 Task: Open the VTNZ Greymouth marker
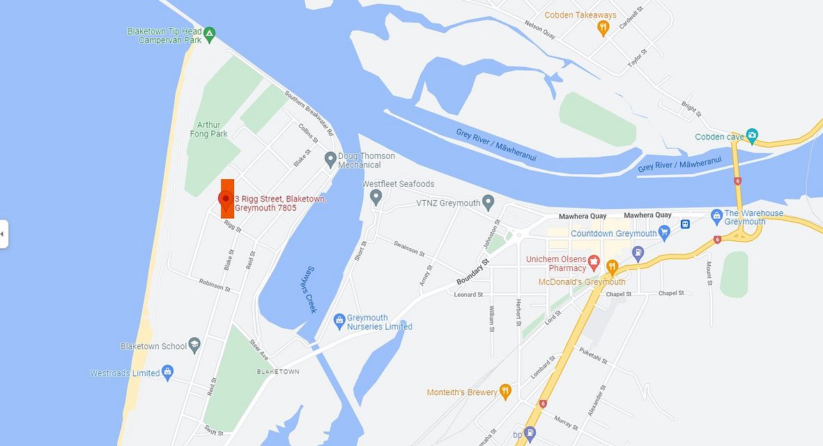(x=488, y=203)
